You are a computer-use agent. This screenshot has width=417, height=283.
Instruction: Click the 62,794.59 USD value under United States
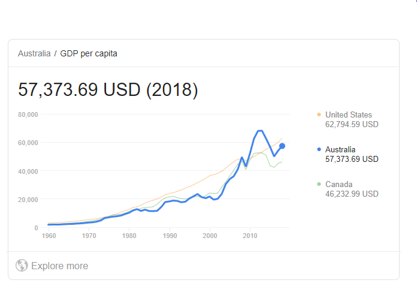(352, 124)
